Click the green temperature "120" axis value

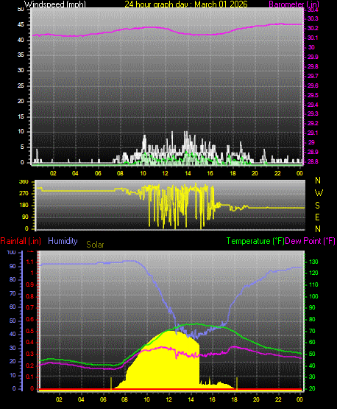313,273
